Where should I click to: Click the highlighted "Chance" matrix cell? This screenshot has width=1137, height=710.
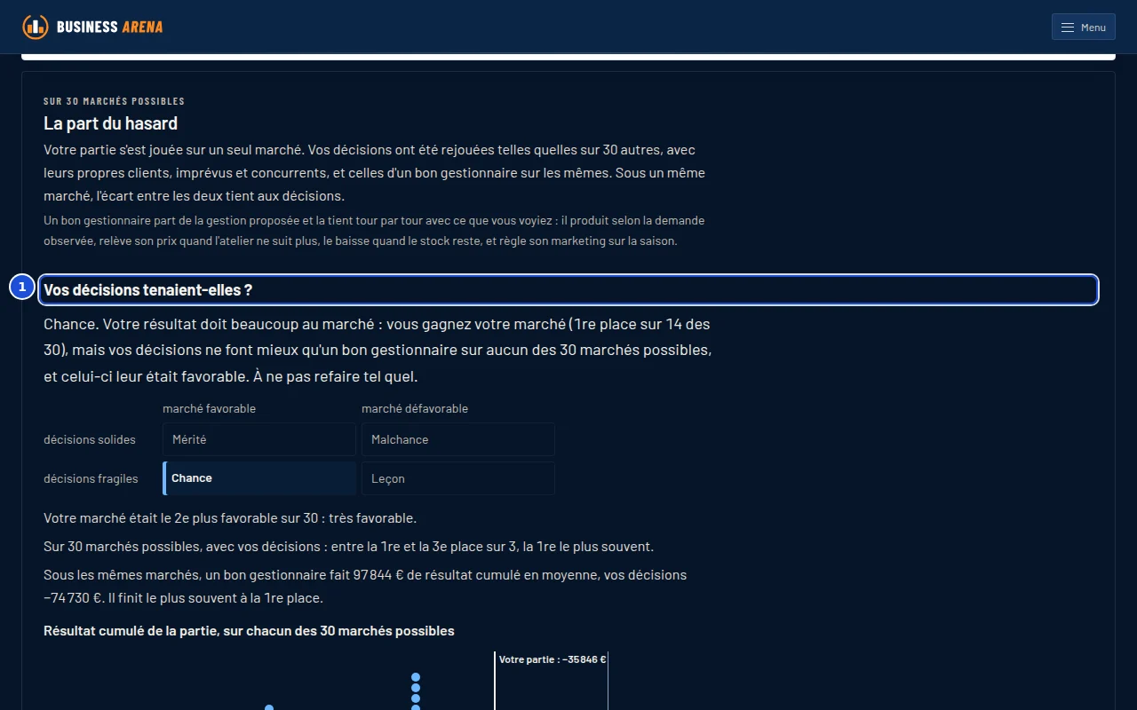[259, 478]
